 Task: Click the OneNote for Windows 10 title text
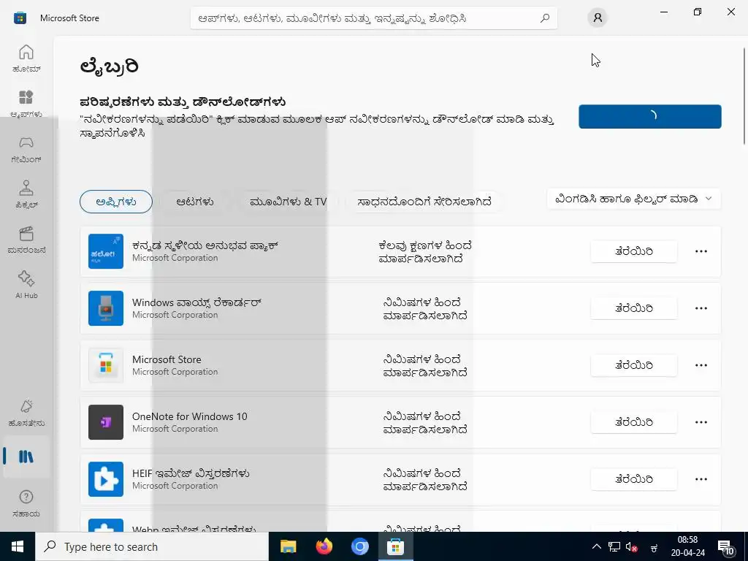coord(190,416)
